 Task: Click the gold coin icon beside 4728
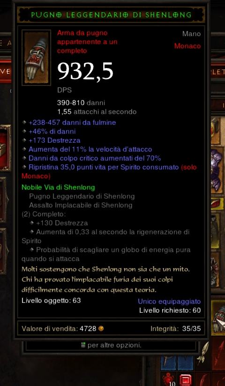[x=101, y=328]
